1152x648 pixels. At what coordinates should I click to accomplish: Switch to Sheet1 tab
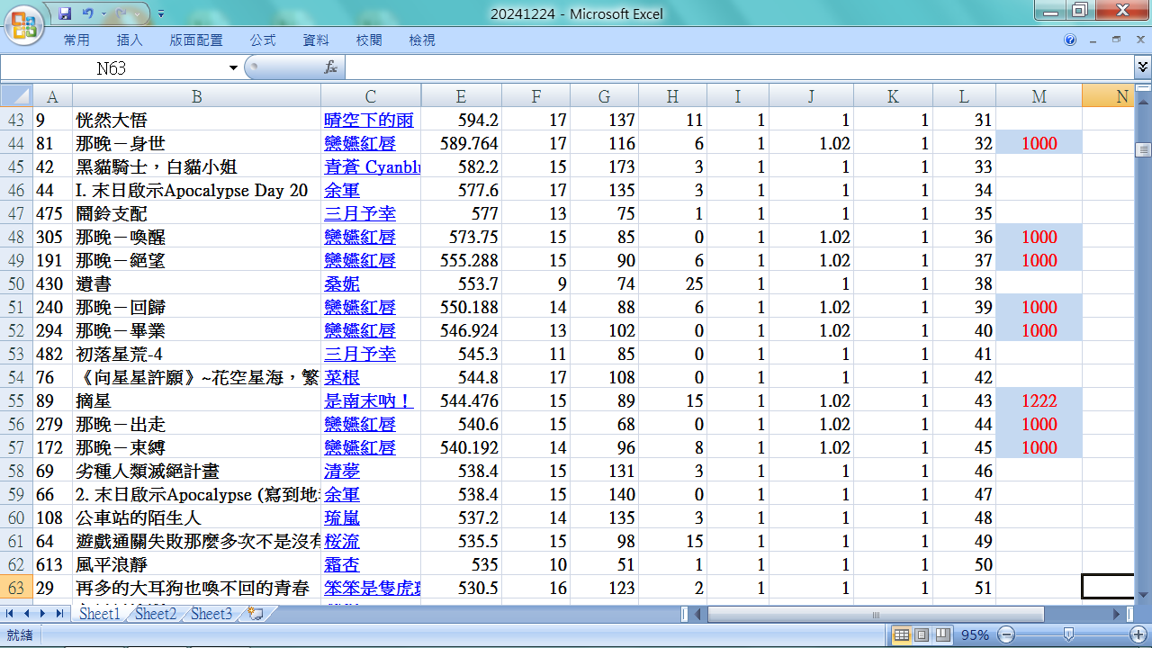point(99,614)
